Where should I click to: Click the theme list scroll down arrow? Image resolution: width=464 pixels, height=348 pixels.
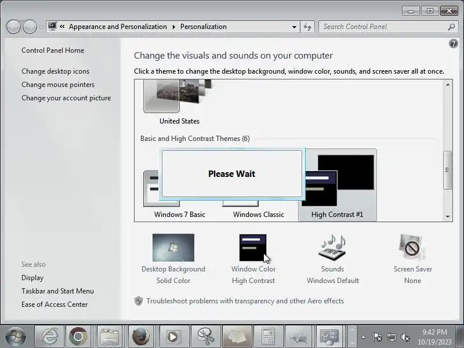(447, 216)
